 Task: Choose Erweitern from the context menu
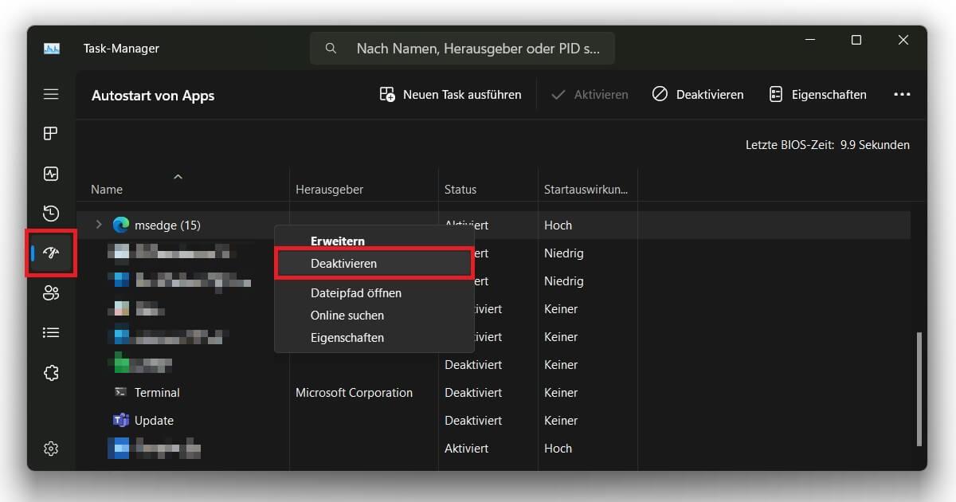tap(337, 241)
